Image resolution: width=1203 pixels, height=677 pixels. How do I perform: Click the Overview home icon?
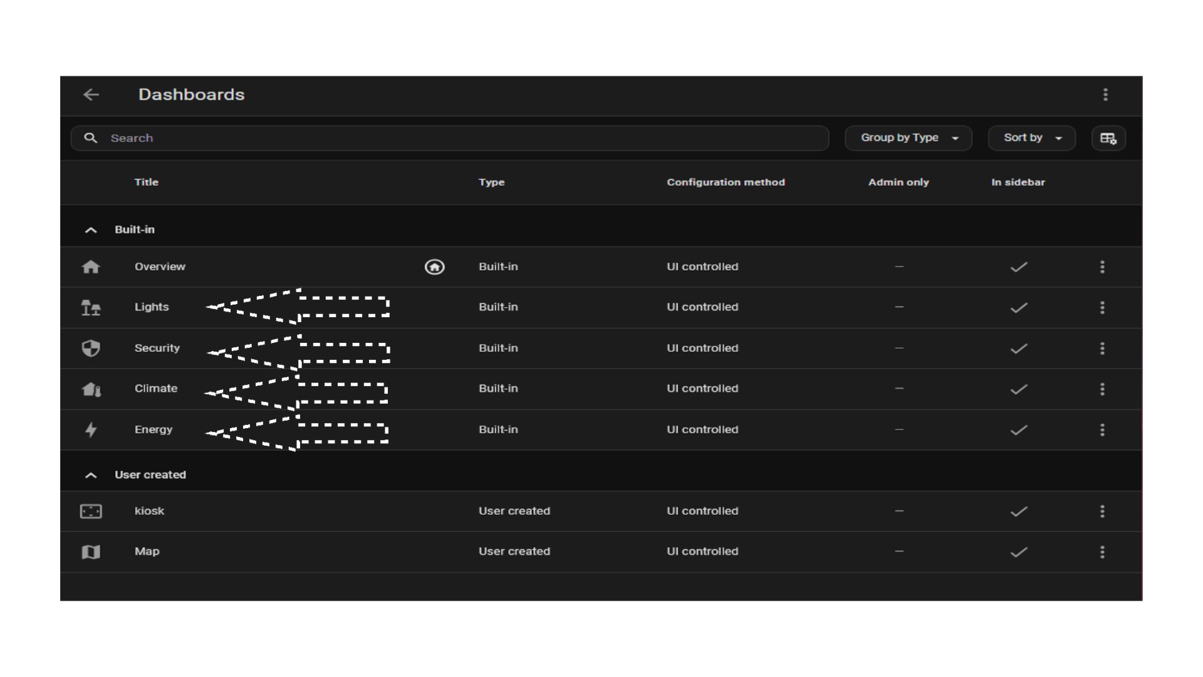(91, 267)
